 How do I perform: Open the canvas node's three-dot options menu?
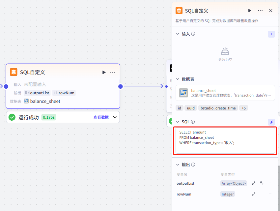coord(113,72)
